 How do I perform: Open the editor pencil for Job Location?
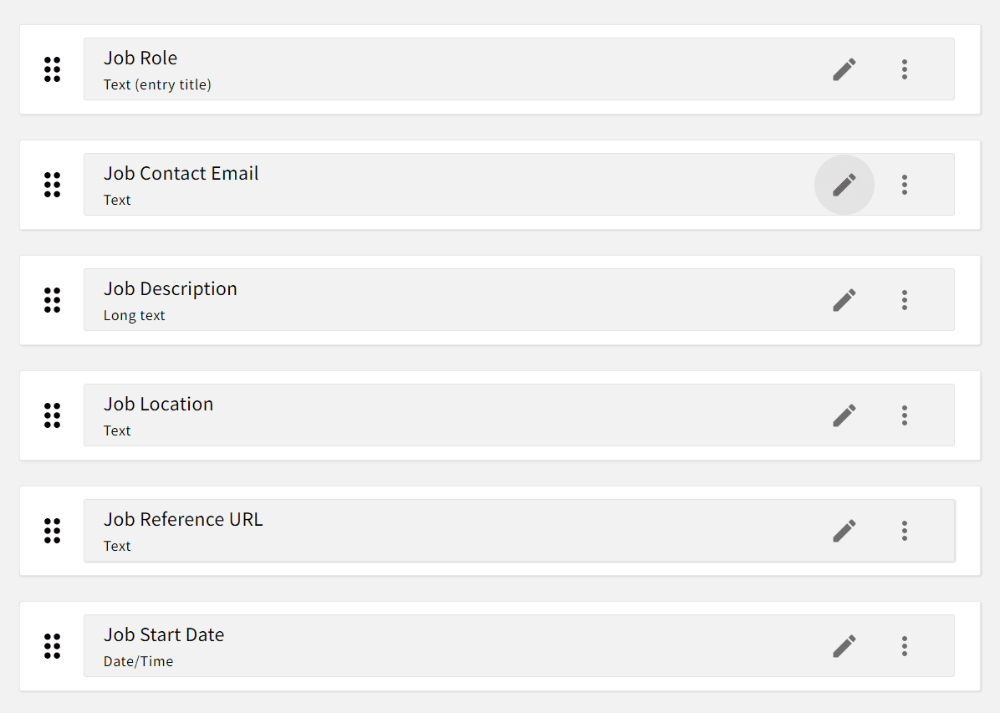(x=844, y=415)
